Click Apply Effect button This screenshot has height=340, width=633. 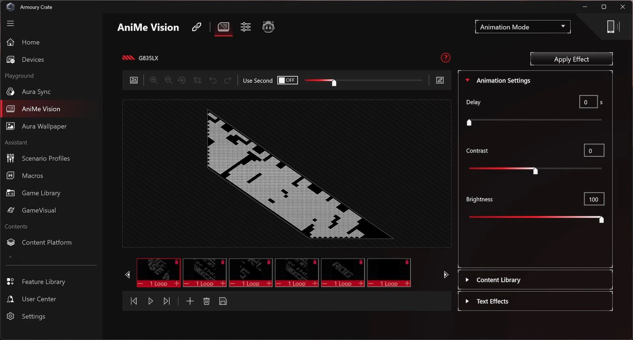[571, 59]
